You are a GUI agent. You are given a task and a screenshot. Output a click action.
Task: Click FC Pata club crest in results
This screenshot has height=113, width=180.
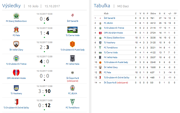pyautogui.click(x=16, y=30)
